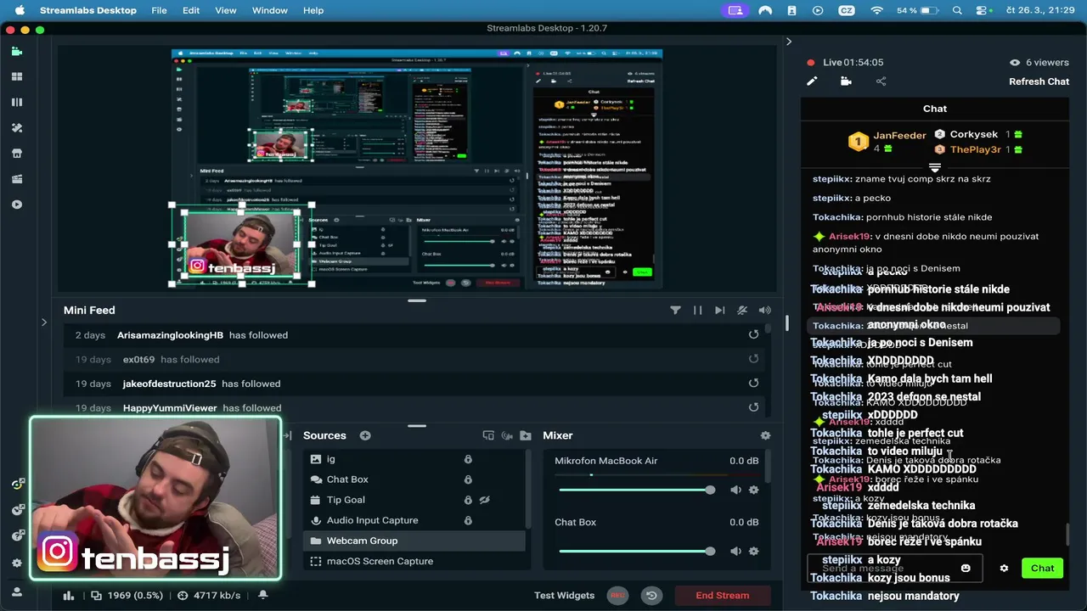Open the Mini Feed filter funnel icon
Viewport: 1087px width, 611px height.
[675, 311]
